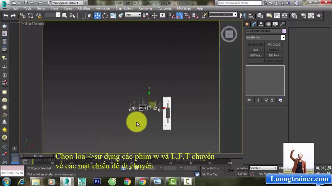Apply the Edit Poly modifier button

[x=274, y=55]
